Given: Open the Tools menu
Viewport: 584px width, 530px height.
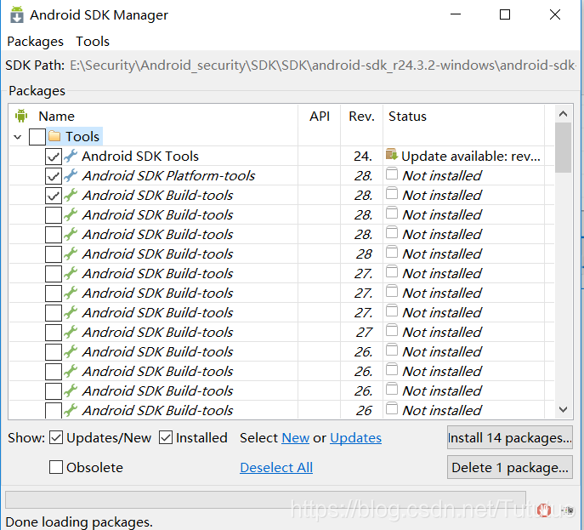Looking at the screenshot, I should point(93,42).
